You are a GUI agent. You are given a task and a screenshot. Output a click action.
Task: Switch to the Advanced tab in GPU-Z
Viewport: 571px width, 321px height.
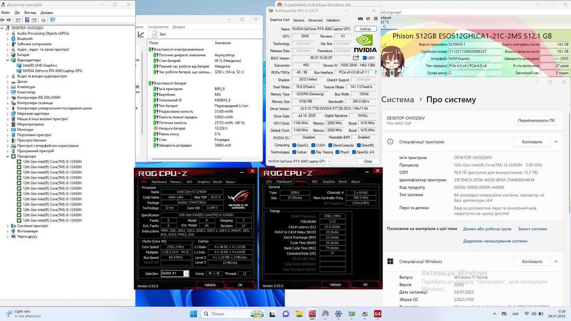(315, 21)
